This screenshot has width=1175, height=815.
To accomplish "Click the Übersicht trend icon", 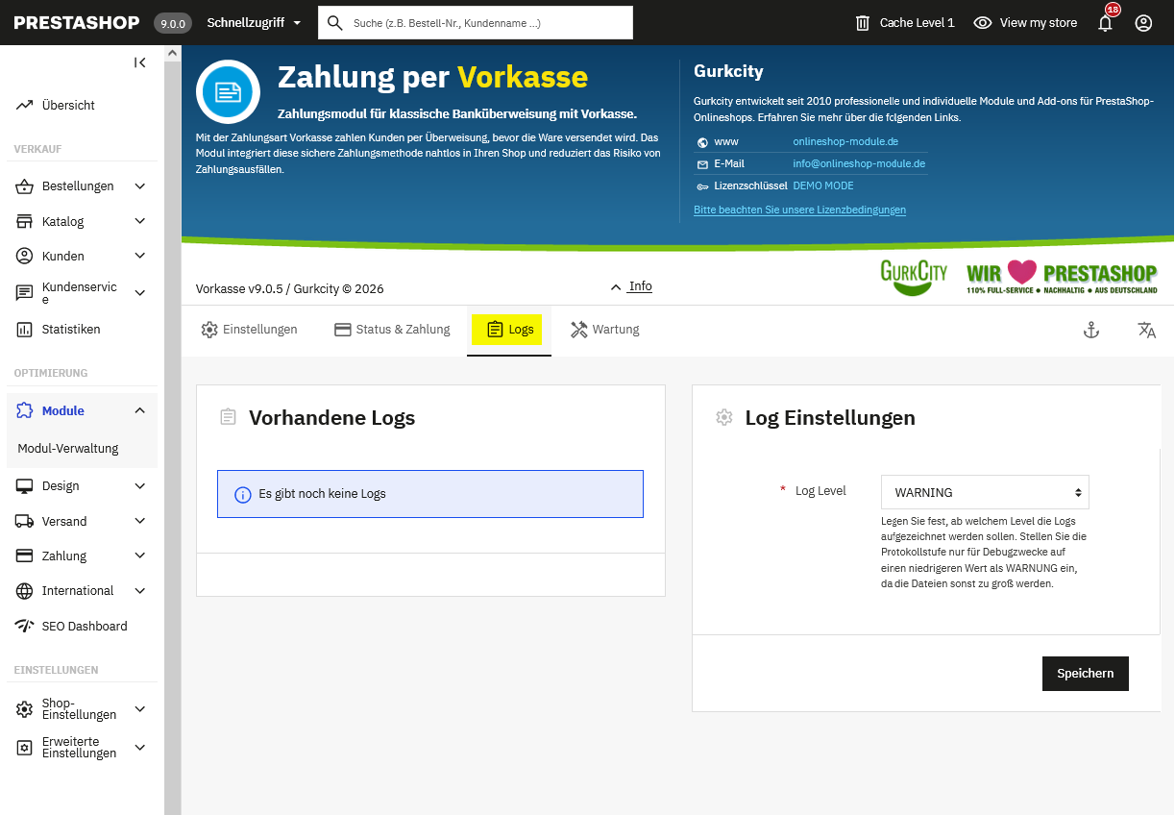I will click(x=25, y=105).
